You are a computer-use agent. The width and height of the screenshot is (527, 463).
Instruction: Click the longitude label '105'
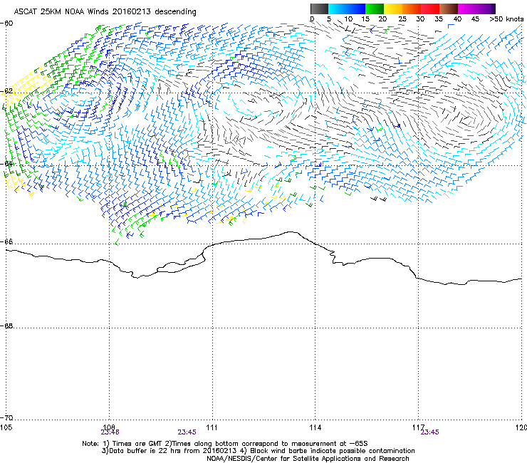6,427
